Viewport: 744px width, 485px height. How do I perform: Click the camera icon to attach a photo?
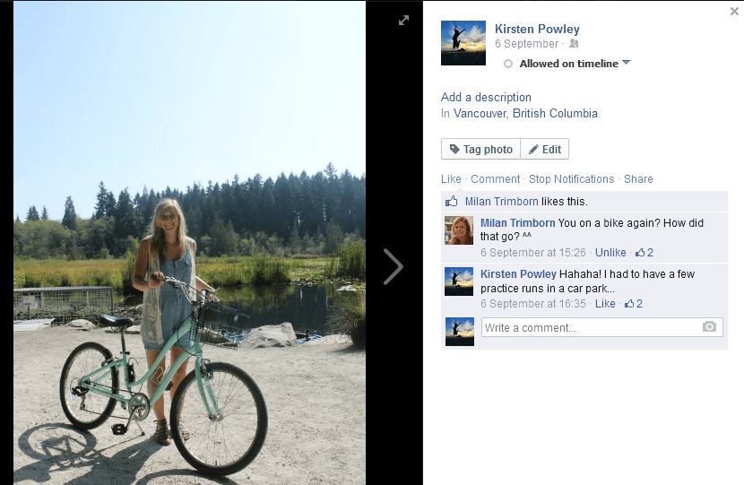[x=710, y=327]
